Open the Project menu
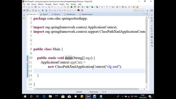 (62, 4)
